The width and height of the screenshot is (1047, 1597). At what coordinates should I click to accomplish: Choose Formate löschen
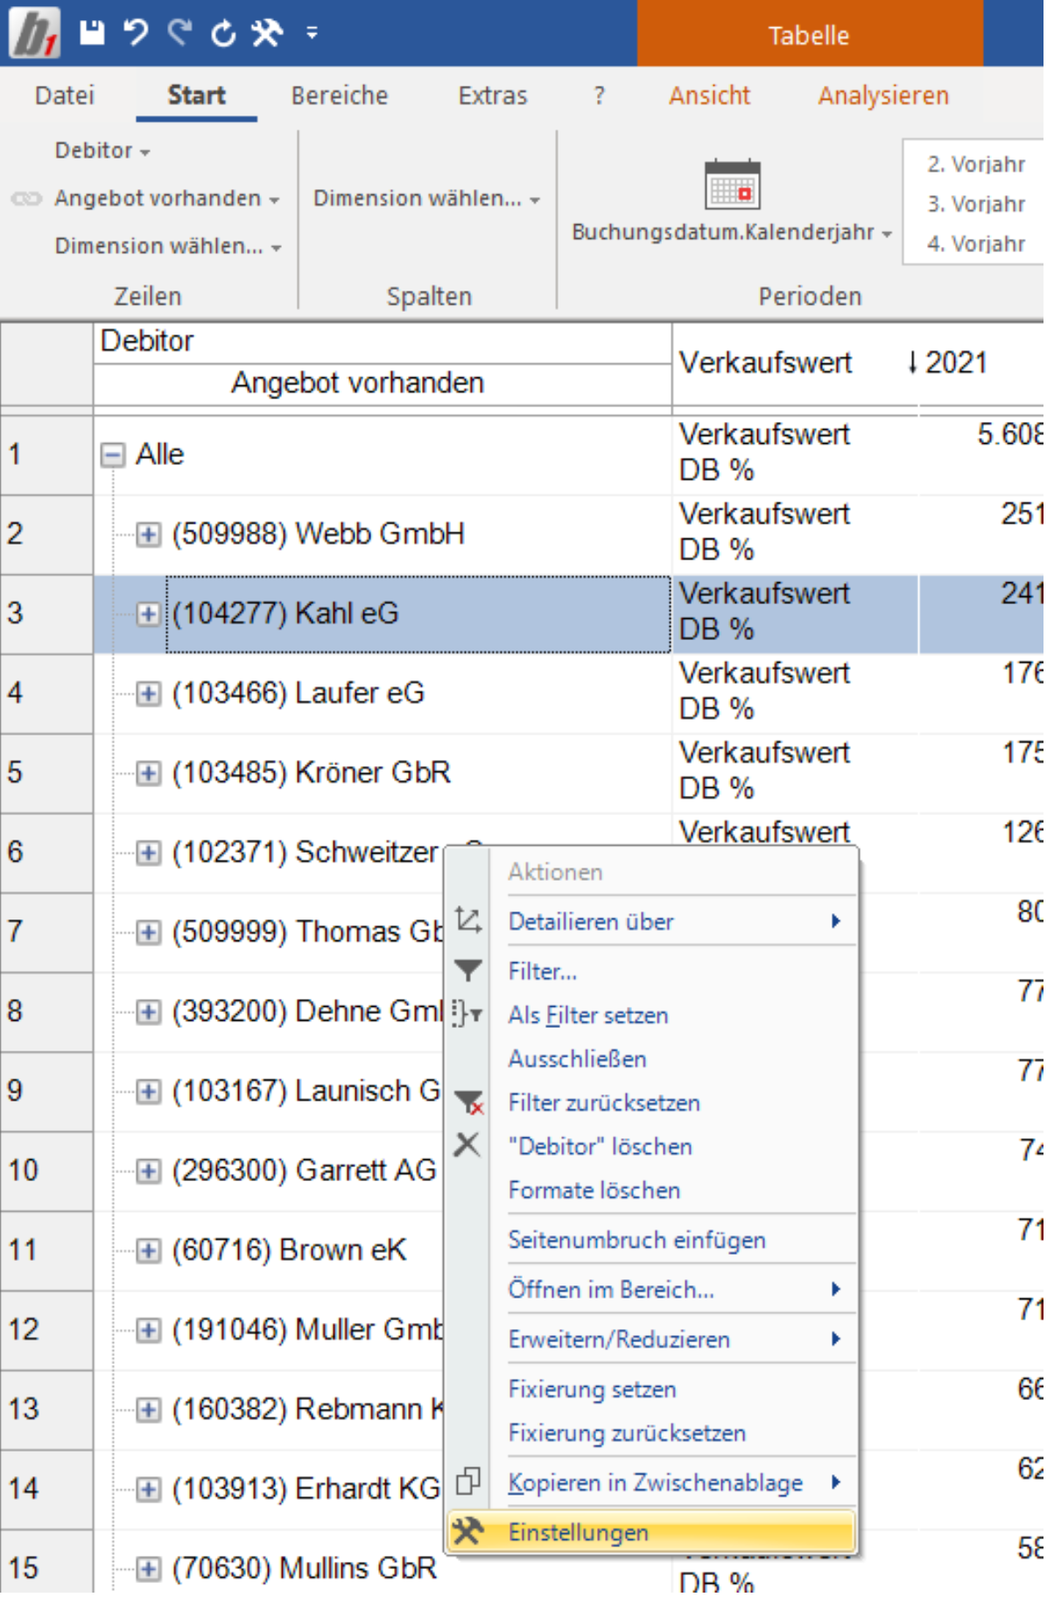651,1190
